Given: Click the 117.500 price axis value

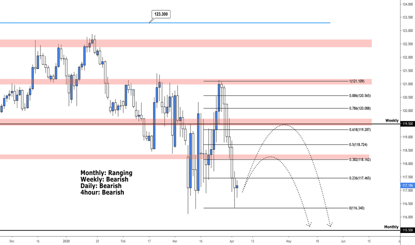Looking at the screenshot, I should (x=407, y=177).
